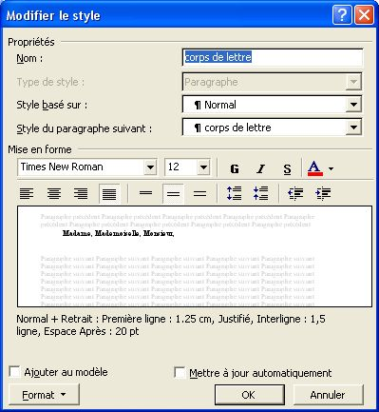Set single line spacing

(x=145, y=193)
